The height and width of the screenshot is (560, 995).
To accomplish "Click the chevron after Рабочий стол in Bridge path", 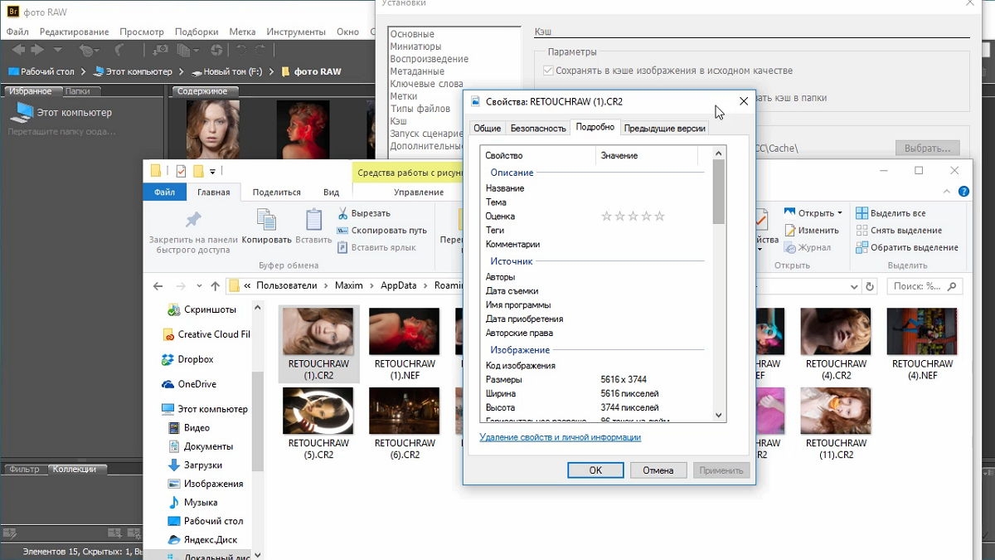I will [x=84, y=72].
